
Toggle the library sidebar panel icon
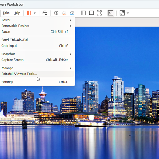83,13
